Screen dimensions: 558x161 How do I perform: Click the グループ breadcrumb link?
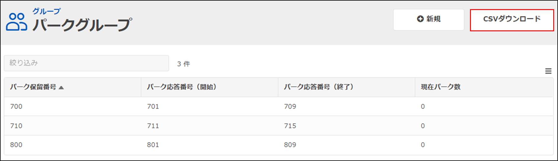click(47, 11)
